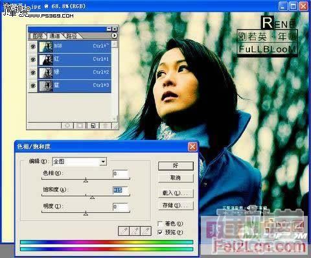This screenshot has width=311, height=258.
Task: Toggle visibility of the 红 channel
Action: 33,59
